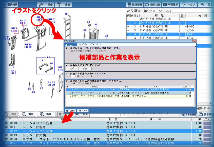Screen dimensions: 214x147
Task: Jump to the first page of the illustration
Action: [59, 114]
